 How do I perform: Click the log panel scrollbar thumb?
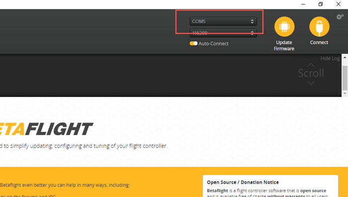point(345,78)
